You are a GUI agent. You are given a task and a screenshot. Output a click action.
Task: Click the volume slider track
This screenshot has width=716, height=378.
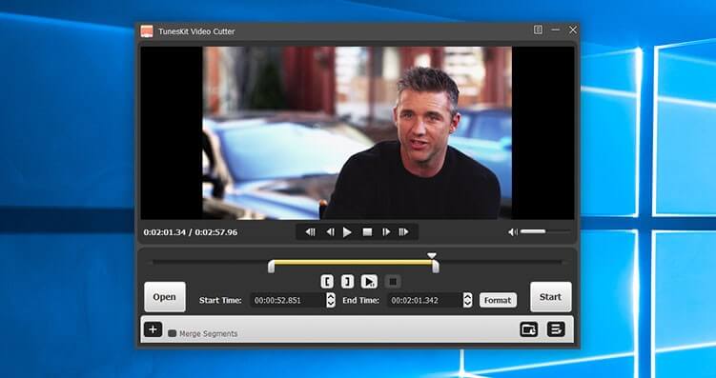pyautogui.click(x=545, y=231)
